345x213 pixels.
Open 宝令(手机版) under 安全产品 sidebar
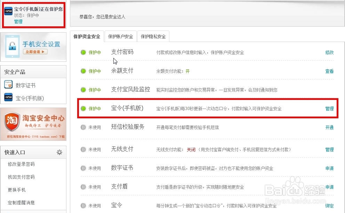[x=30, y=98]
